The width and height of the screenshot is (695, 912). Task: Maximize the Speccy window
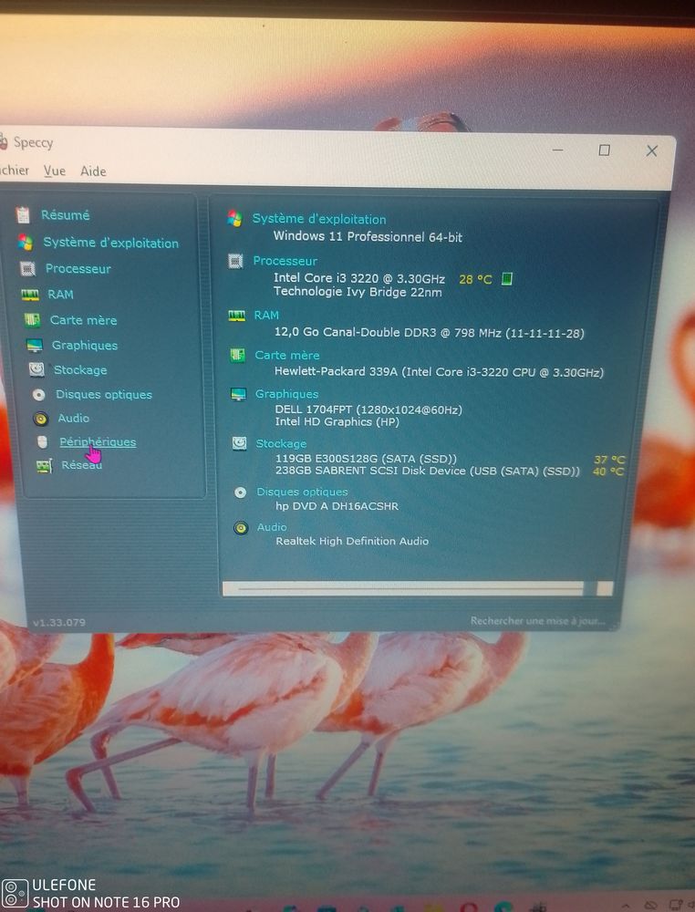click(x=605, y=150)
